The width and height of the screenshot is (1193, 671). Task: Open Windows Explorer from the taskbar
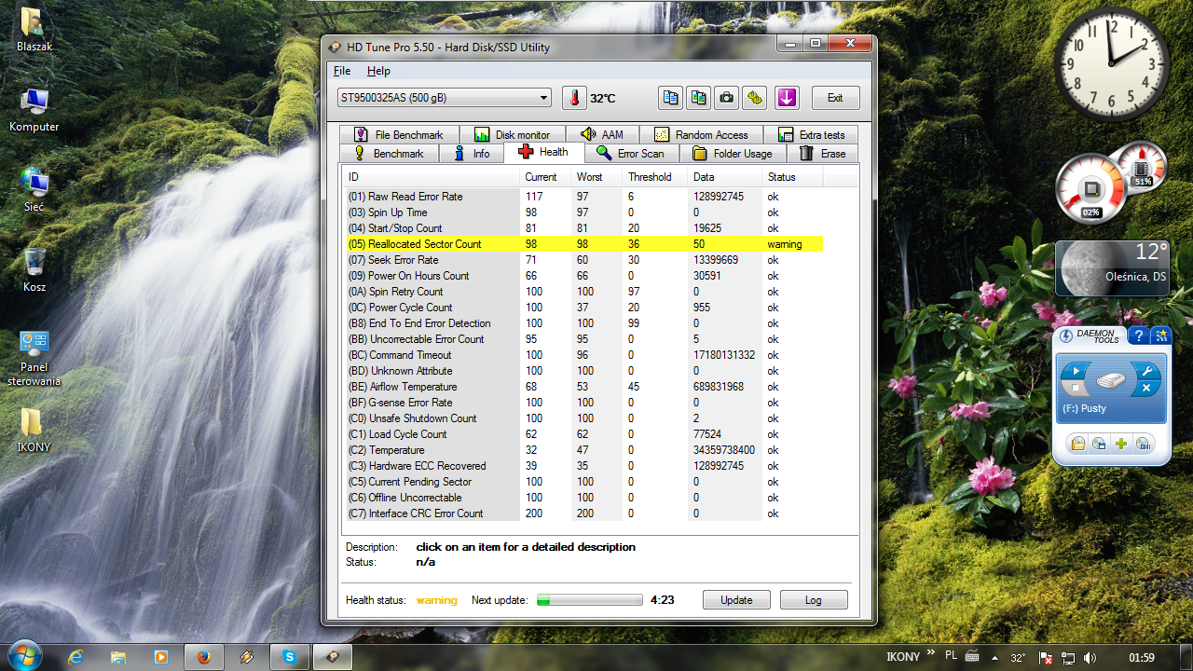(x=118, y=657)
